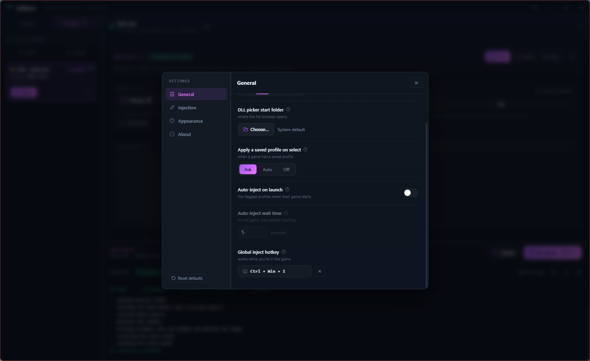Viewport: 590px width, 361px height.
Task: Open the About settings section
Action: (196, 134)
